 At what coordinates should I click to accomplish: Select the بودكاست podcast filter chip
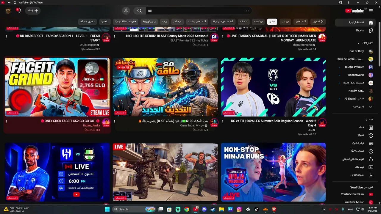coord(258,22)
